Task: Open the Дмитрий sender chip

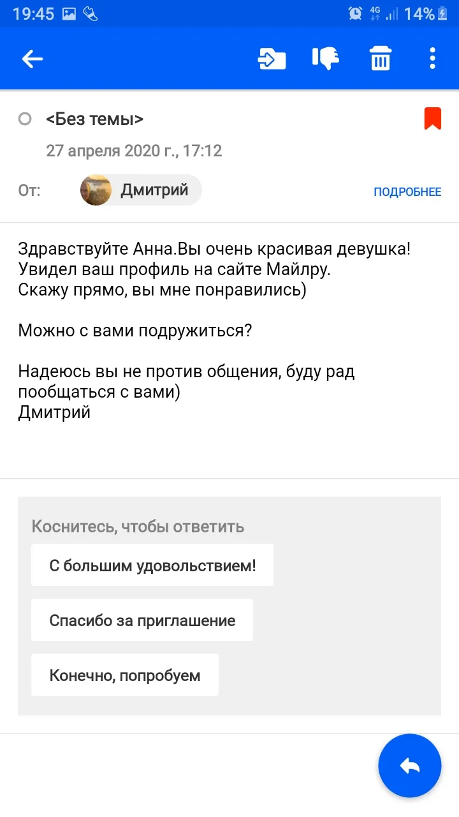Action: pos(141,190)
